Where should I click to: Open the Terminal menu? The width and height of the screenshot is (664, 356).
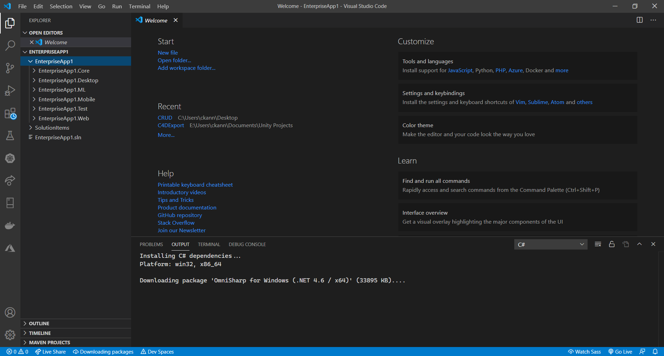pos(139,6)
